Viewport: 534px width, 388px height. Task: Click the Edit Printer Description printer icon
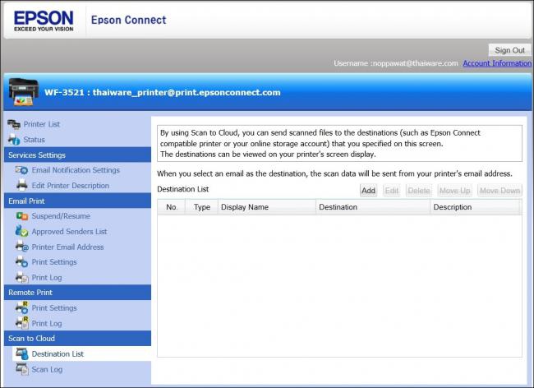(22, 185)
